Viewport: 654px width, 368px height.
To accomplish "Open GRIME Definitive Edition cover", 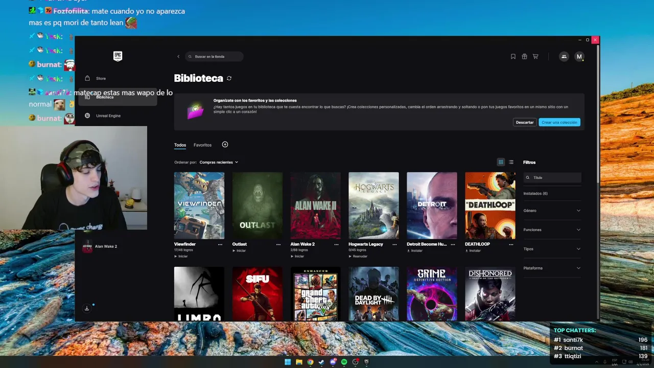I will tap(432, 294).
